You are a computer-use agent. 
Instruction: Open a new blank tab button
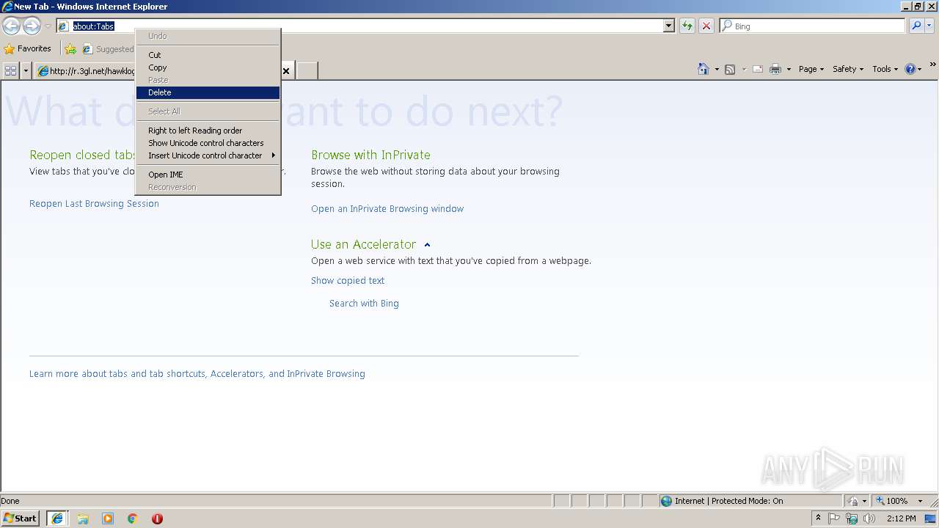tap(307, 71)
